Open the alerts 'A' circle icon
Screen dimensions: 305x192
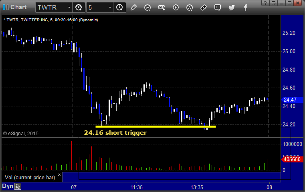[190, 8]
